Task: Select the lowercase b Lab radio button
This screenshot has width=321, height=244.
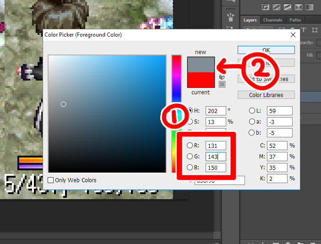Action: 251,133
